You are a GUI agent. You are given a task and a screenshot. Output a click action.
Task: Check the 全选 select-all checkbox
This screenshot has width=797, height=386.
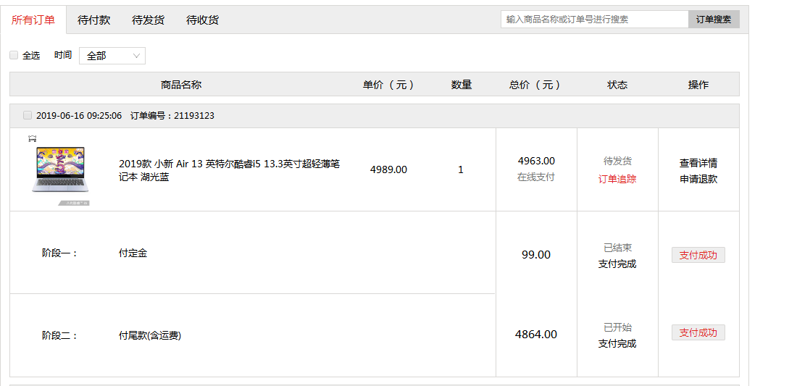coord(14,55)
